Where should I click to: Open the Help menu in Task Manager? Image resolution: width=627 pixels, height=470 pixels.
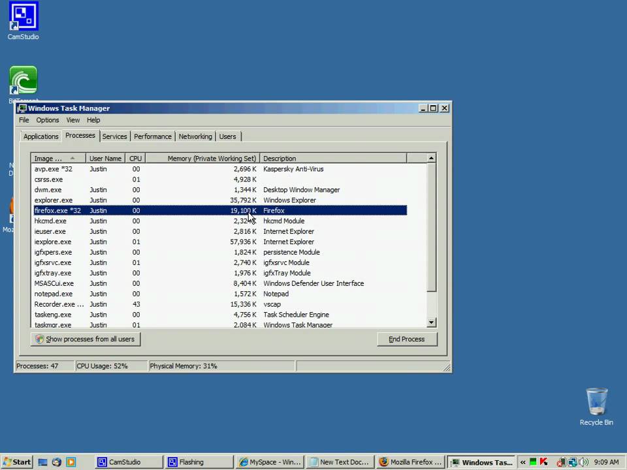(x=93, y=120)
